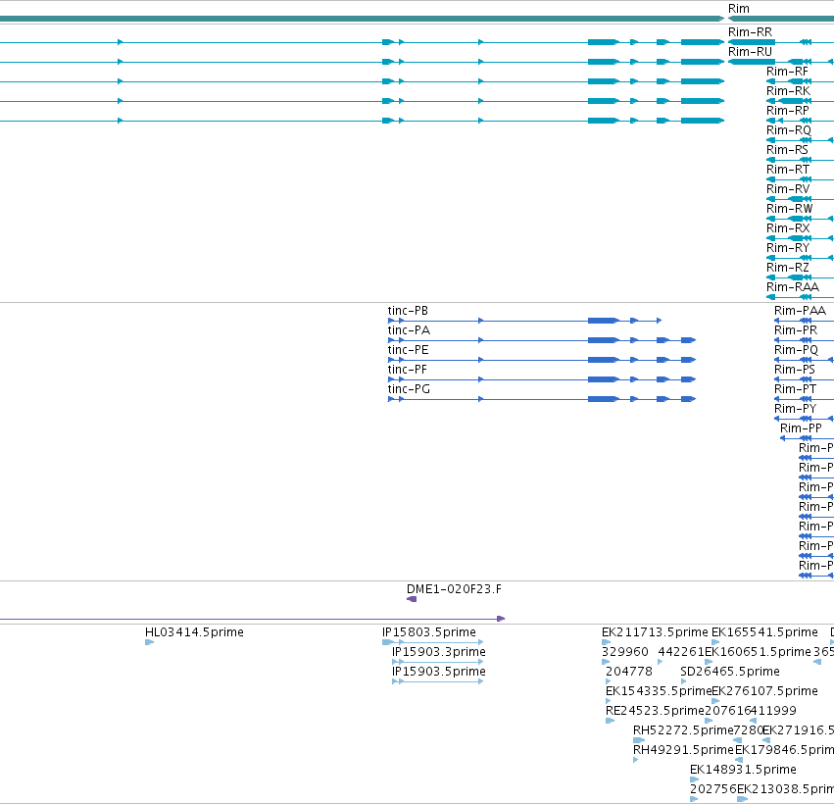This screenshot has height=804, width=834.
Task: Open transcript Rim-RW
Action: click(x=789, y=209)
